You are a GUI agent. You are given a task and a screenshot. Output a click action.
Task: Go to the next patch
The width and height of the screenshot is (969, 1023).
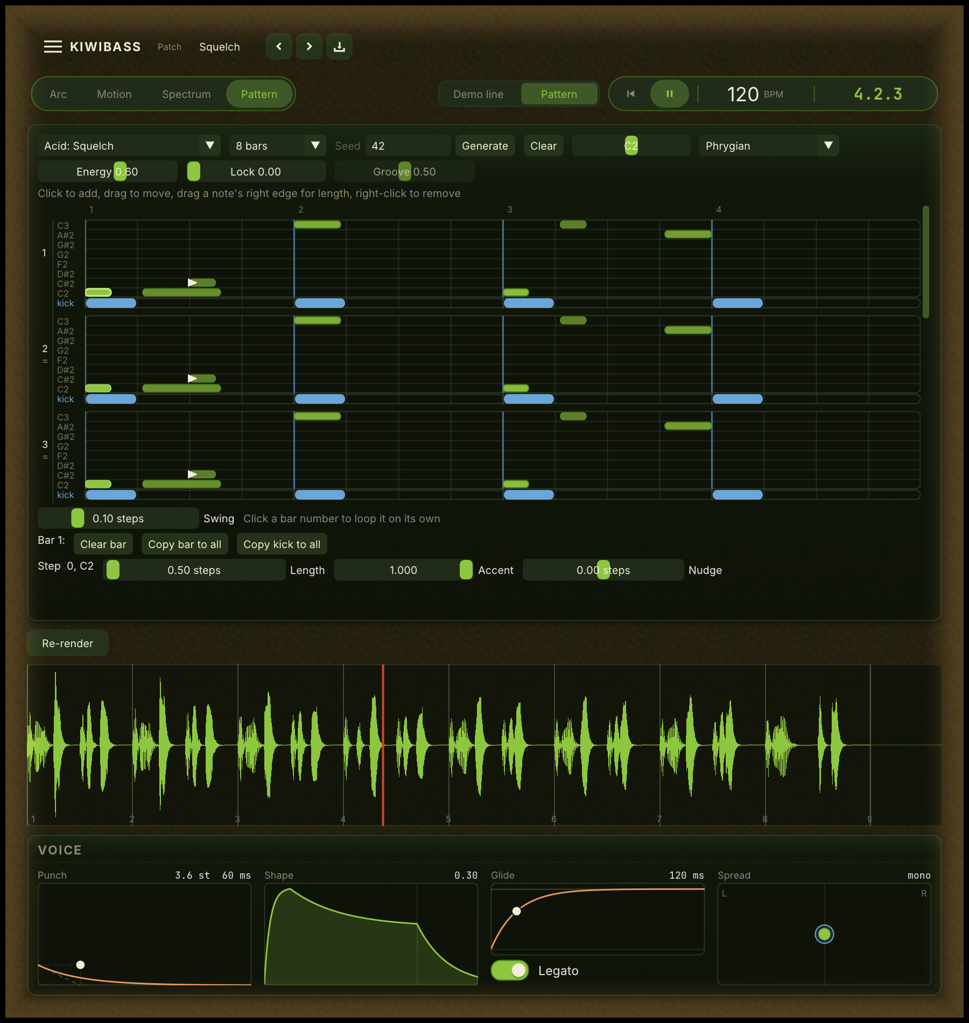tap(309, 46)
